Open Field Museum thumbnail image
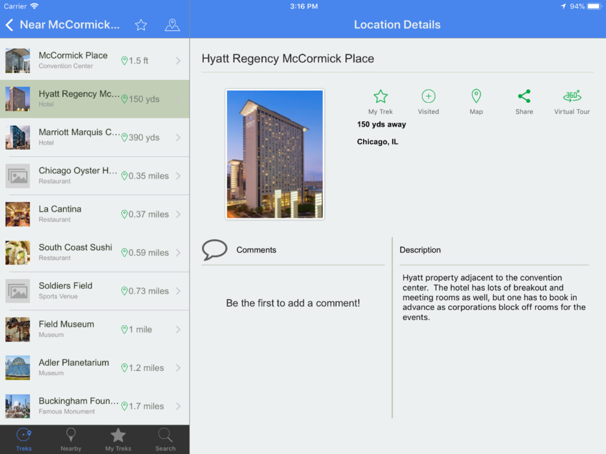The image size is (606, 454). click(x=18, y=329)
